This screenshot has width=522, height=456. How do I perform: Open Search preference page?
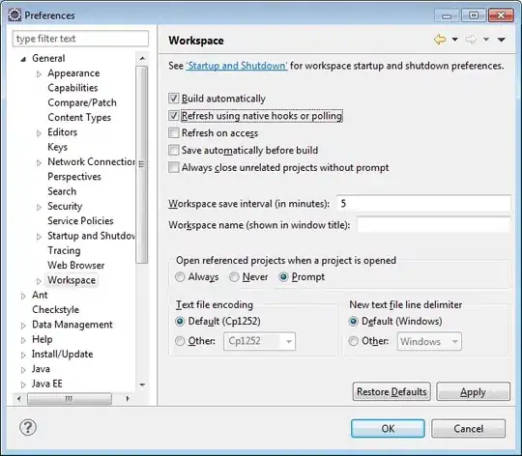pyautogui.click(x=62, y=191)
